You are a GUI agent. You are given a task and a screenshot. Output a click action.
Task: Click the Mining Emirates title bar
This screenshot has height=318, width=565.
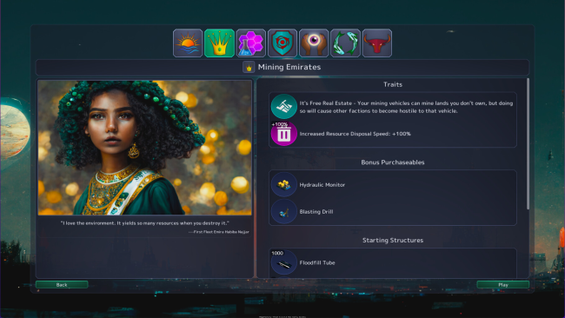282,67
